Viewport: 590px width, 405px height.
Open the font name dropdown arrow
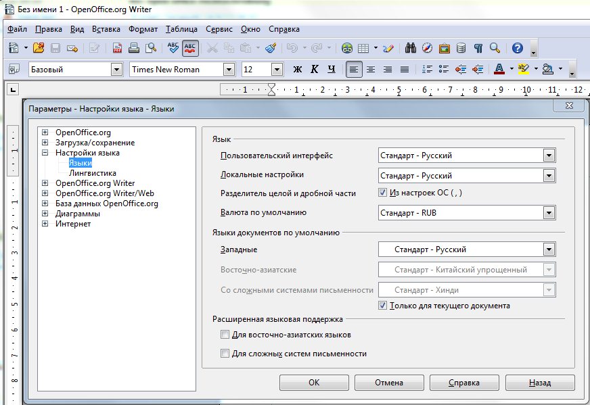[x=229, y=70]
